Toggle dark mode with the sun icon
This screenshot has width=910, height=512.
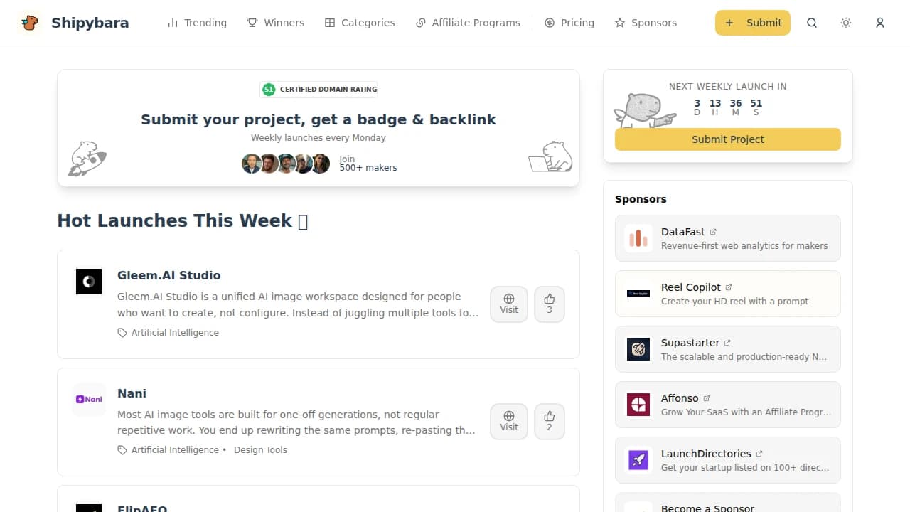tap(846, 23)
